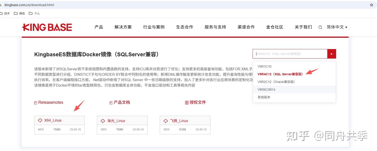Viewport: 377px width, 151px height.
Task: Click the document icon beside Releasenotes
Action: click(x=36, y=102)
